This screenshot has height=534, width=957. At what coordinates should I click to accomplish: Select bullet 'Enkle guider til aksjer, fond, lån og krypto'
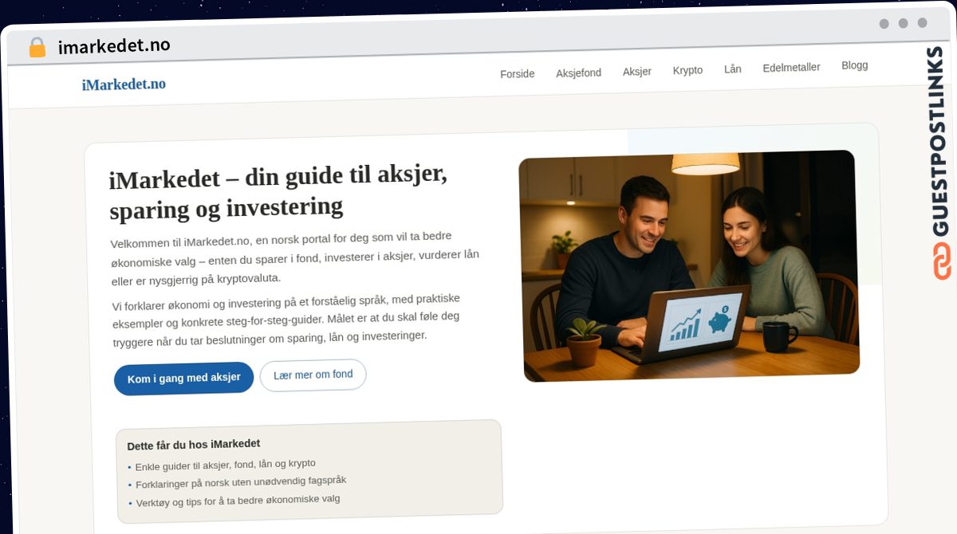225,465
